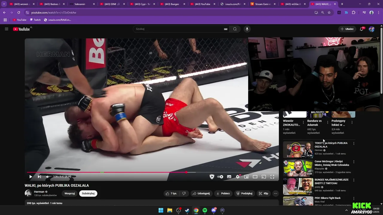The image size is (383, 215).
Task: Go back to previous page
Action: [4, 13]
